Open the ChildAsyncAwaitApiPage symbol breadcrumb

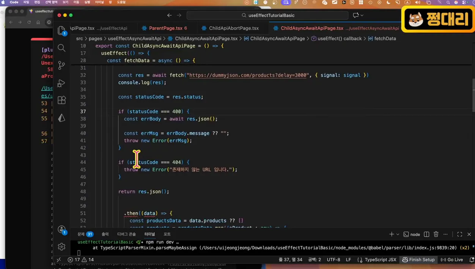274,38
